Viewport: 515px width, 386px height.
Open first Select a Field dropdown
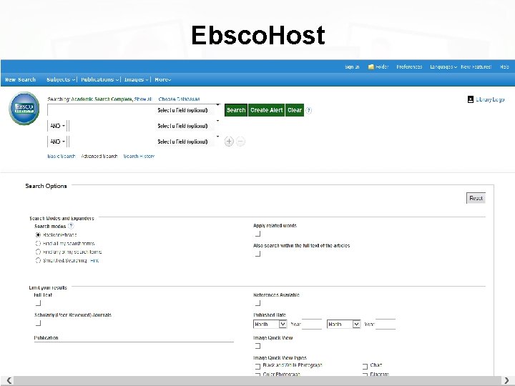(187, 110)
